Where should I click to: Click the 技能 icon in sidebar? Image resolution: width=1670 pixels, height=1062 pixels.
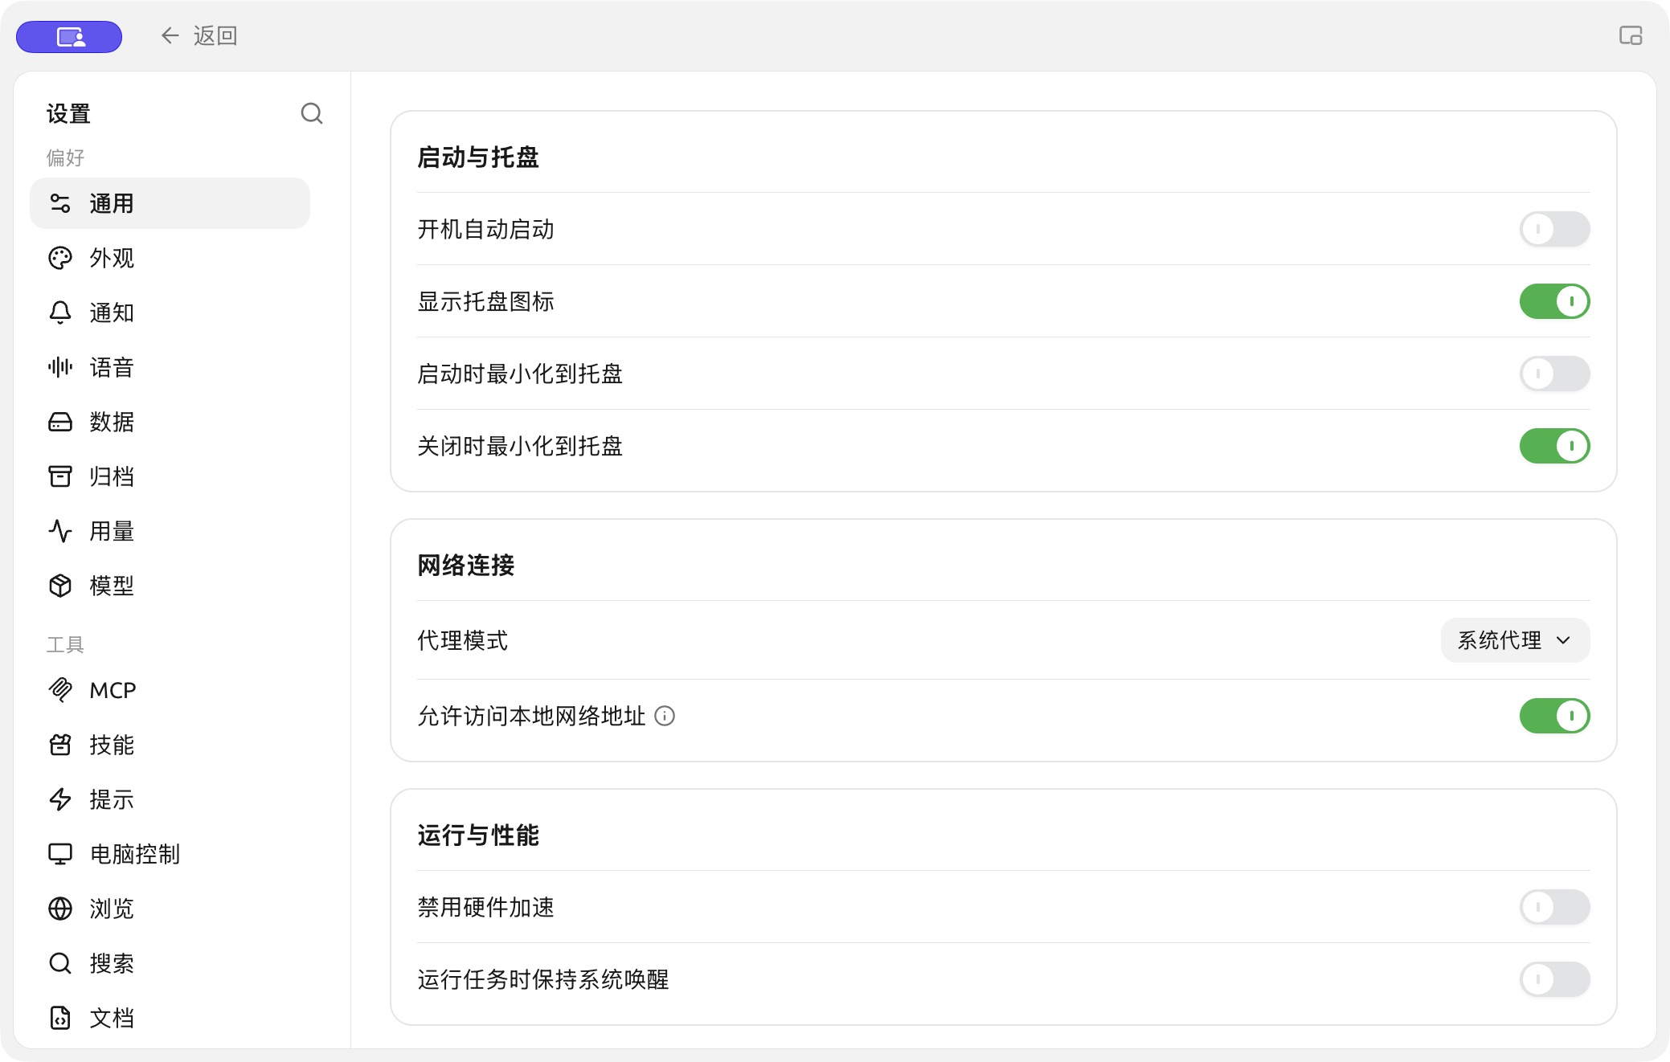60,745
